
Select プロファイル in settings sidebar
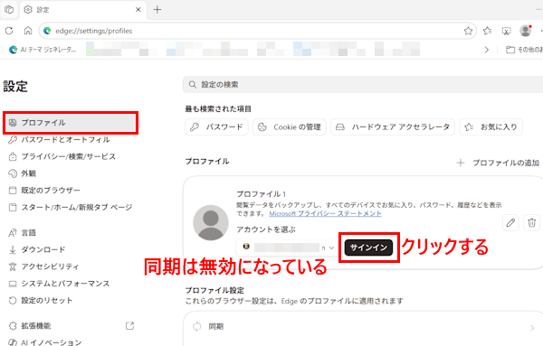coord(71,123)
